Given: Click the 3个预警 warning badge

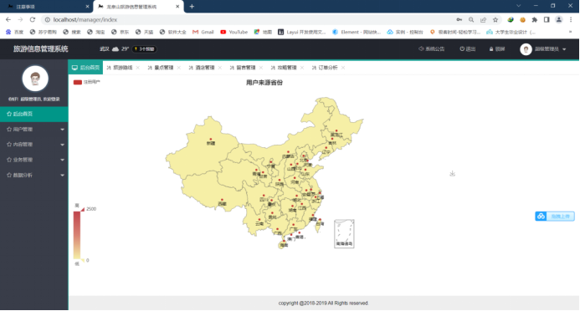Looking at the screenshot, I should coord(144,48).
